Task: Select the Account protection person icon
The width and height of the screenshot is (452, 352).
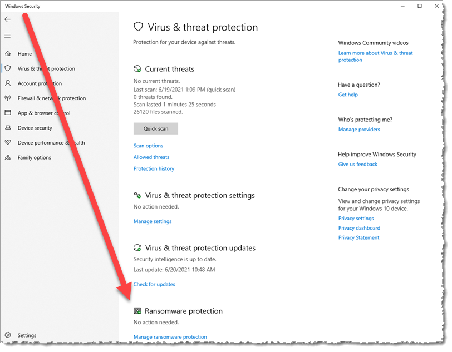Action: 8,83
